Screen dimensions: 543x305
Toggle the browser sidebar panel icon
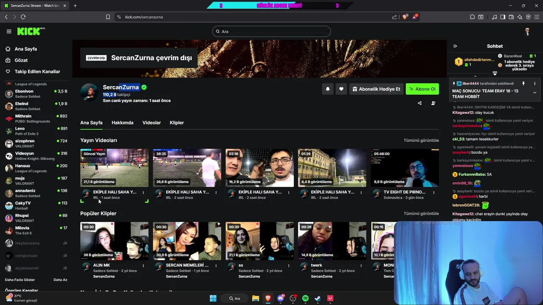tap(503, 17)
